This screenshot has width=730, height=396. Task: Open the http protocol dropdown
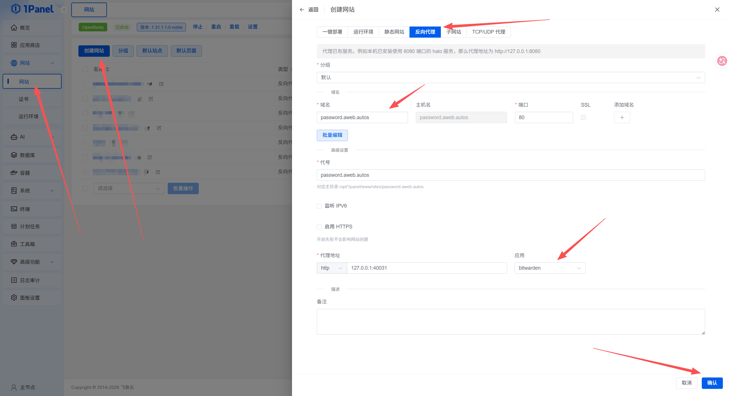[332, 268]
